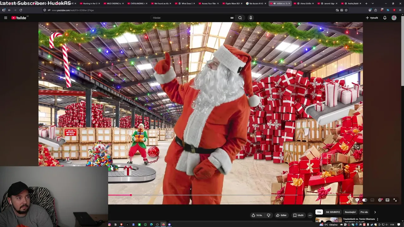The image size is (404, 227).
Task: Open the account avatar menu
Action: click(x=394, y=18)
